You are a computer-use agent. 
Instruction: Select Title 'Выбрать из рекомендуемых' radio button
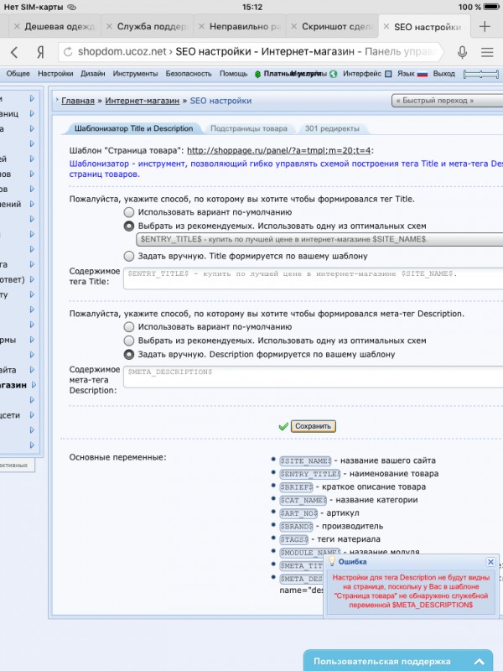tap(129, 226)
